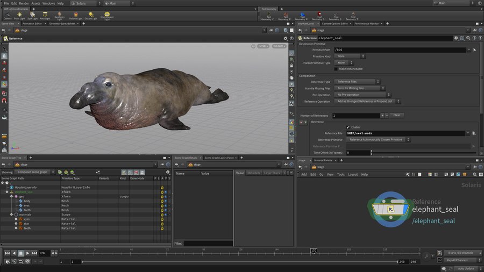Remove reference instance with red X icon
Viewport: 484px width, 272px height.
pyautogui.click(x=301, y=123)
